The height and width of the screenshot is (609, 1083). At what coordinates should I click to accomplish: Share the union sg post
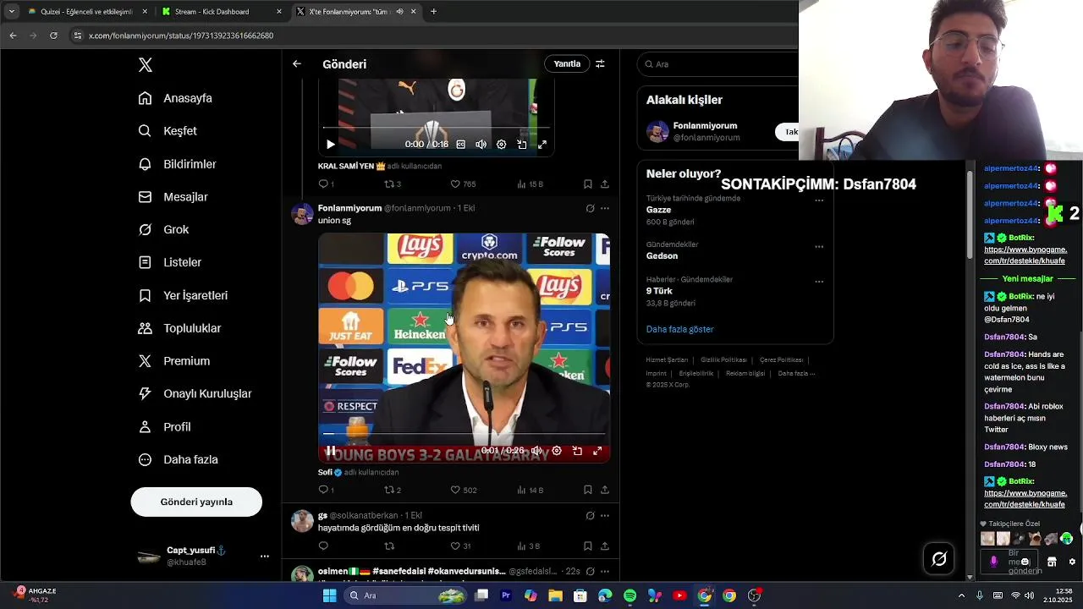[605, 490]
